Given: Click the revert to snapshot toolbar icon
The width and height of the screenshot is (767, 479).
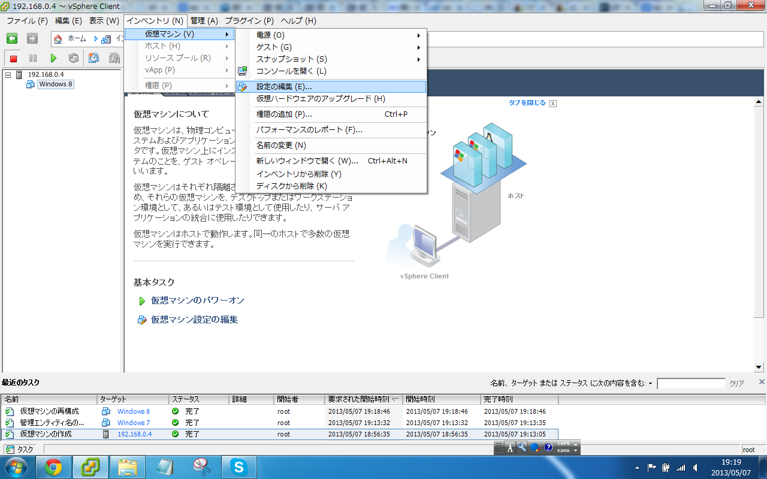Looking at the screenshot, I should [114, 58].
